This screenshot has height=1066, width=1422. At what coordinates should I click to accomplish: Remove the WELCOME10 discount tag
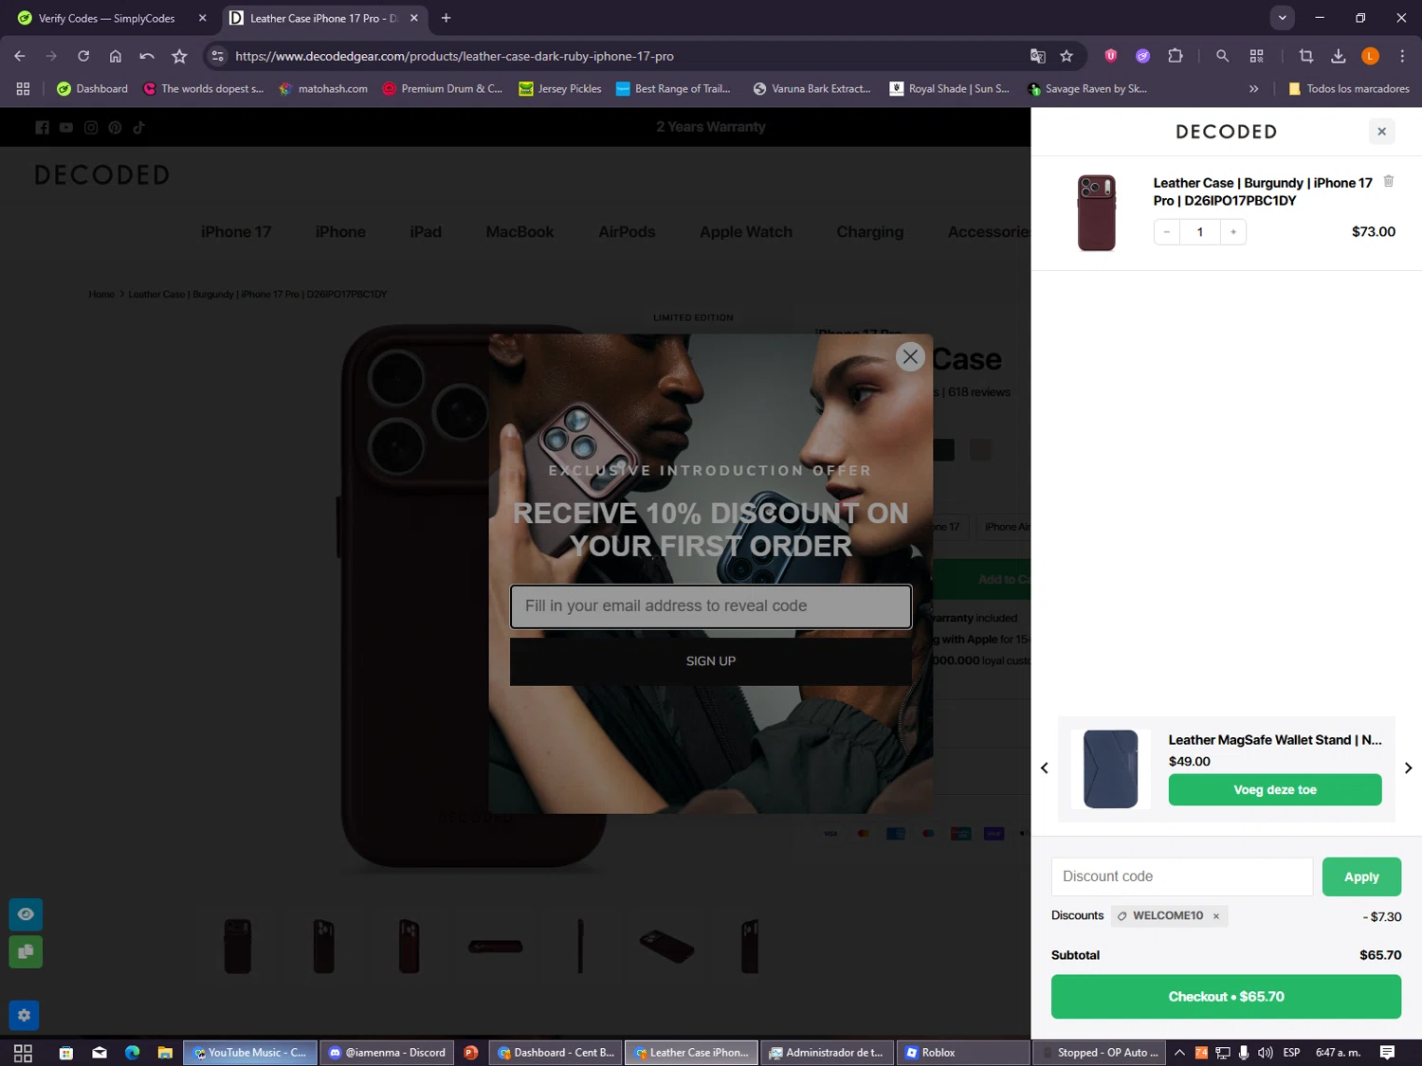(x=1216, y=916)
